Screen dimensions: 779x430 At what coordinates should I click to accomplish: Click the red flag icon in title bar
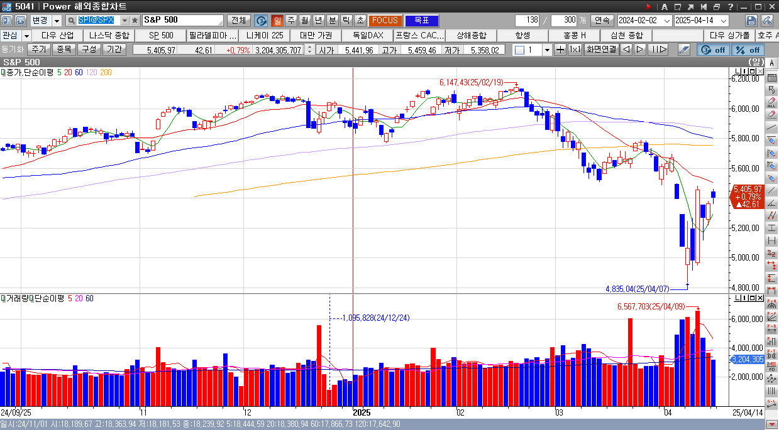(648, 6)
